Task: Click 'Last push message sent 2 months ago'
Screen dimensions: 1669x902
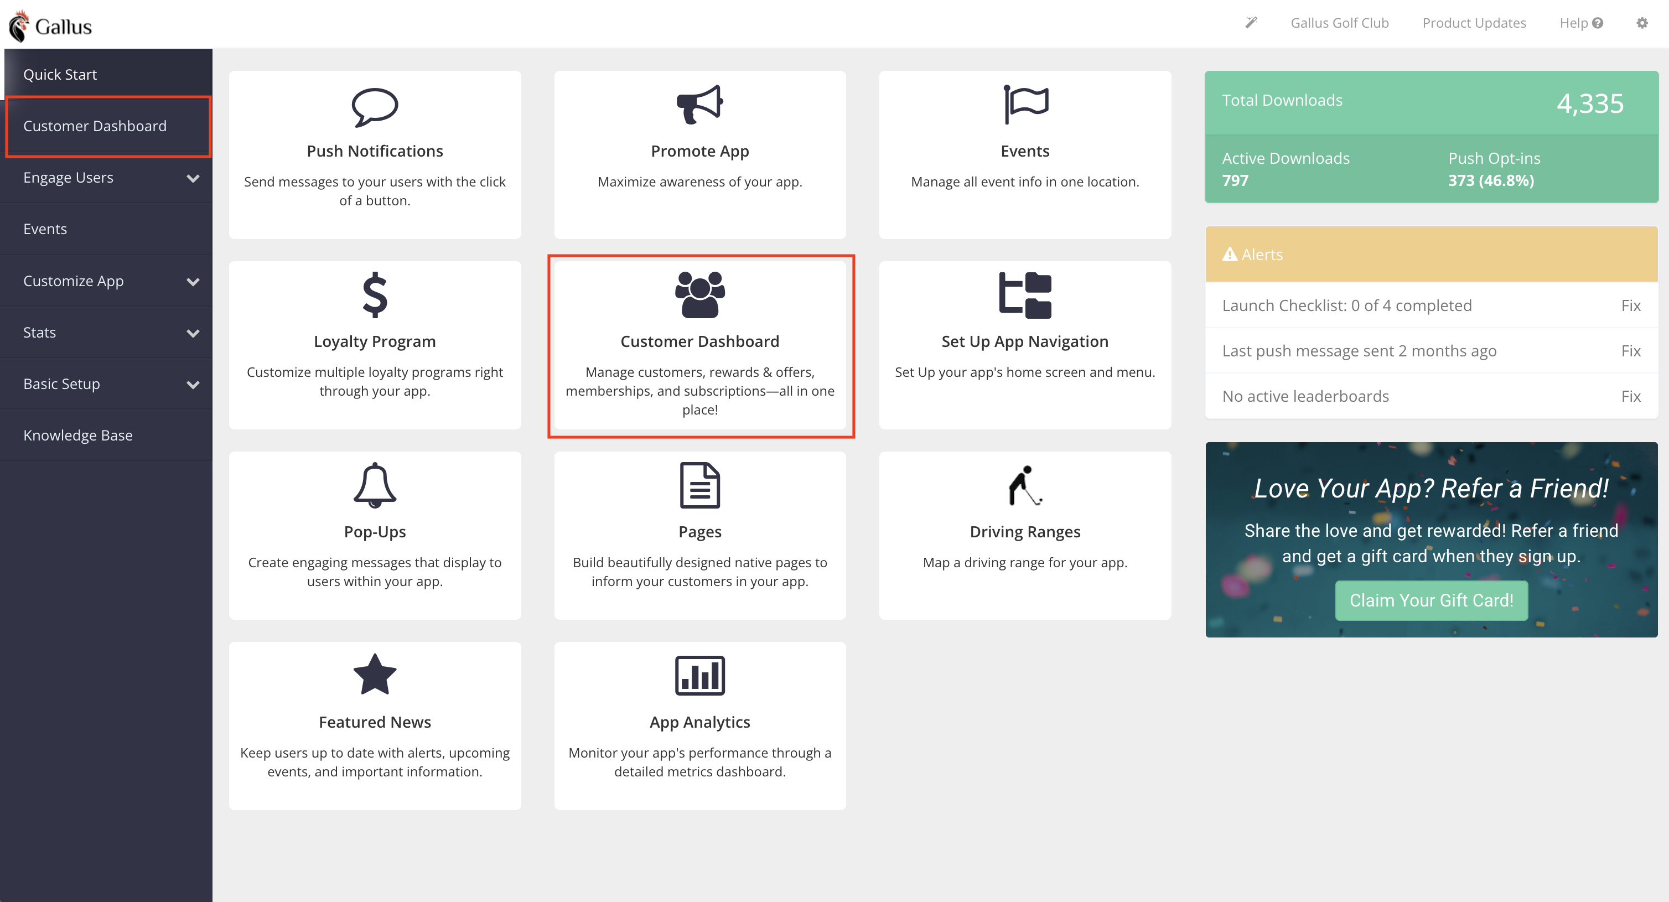Action: tap(1359, 350)
